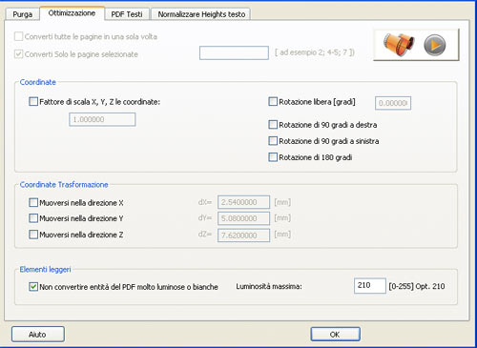Image resolution: width=477 pixels, height=348 pixels.
Task: Enable Muoversi nella direzione Z
Action: [x=33, y=235]
